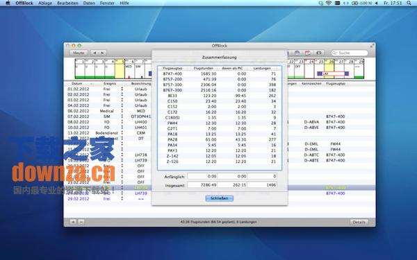Click the clock showing Fr. 17:53
The image size is (417, 260).
point(393,3)
